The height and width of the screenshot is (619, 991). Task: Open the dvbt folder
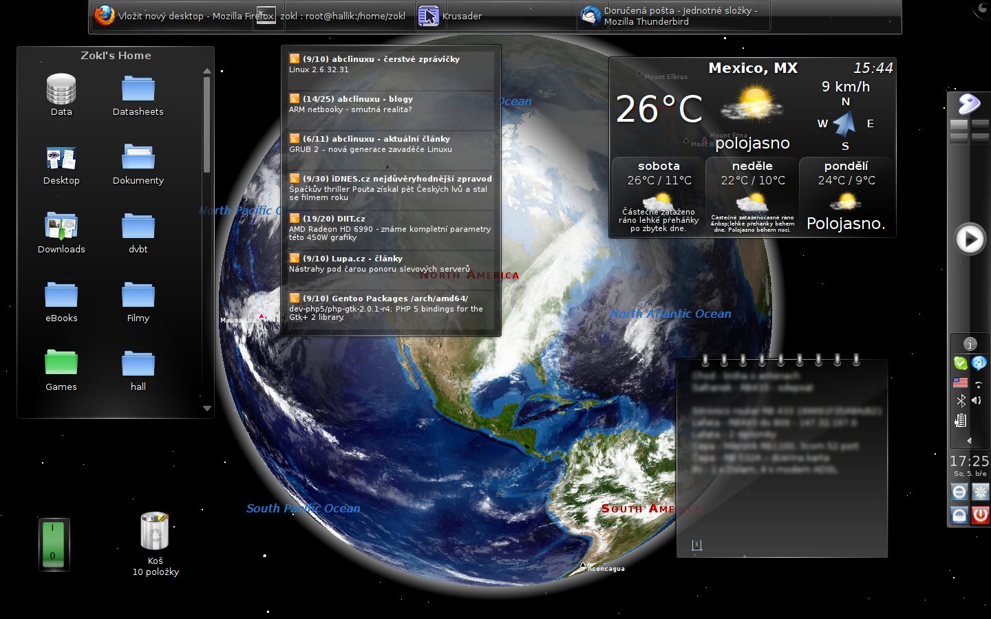pos(138,233)
